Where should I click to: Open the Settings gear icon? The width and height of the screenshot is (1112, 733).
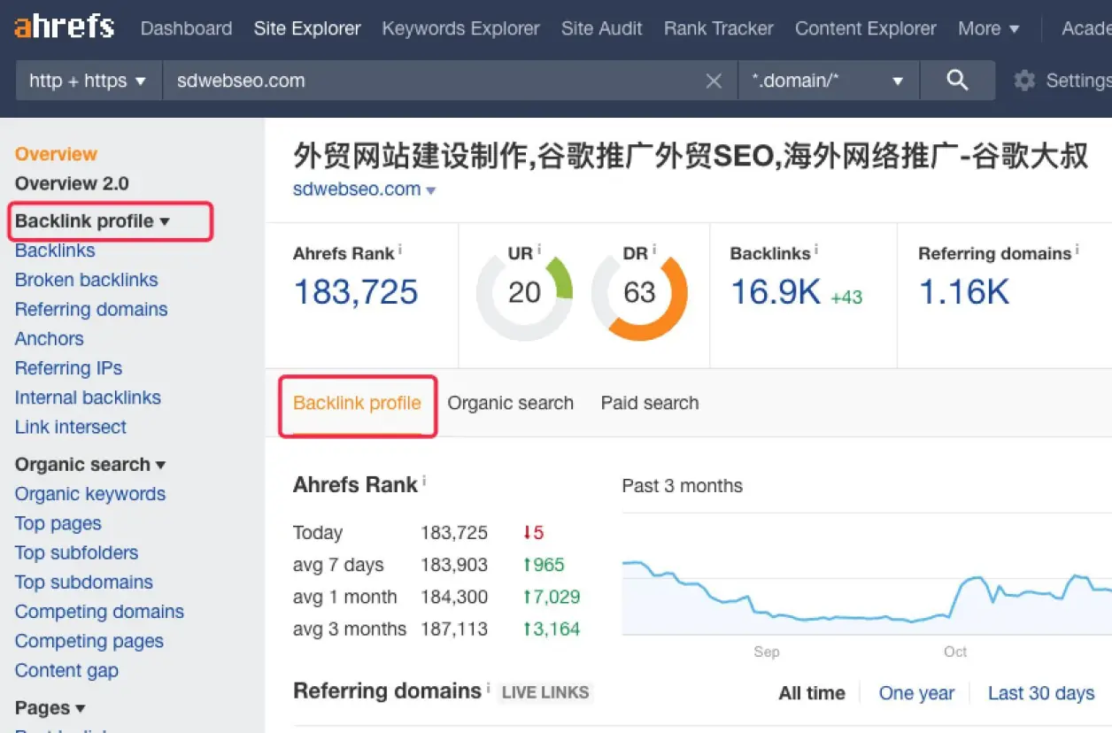1024,81
